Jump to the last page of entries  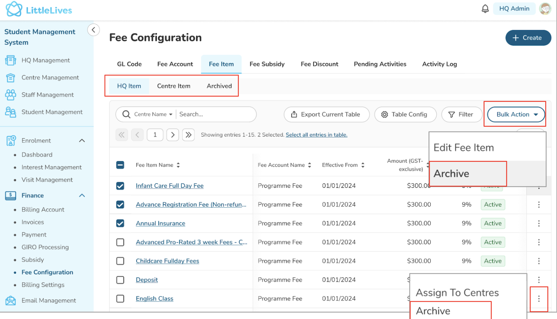tap(188, 135)
